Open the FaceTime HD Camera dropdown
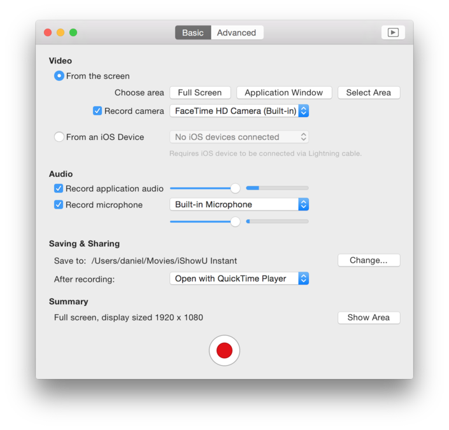Viewport: 449px width, 430px height. (x=239, y=111)
